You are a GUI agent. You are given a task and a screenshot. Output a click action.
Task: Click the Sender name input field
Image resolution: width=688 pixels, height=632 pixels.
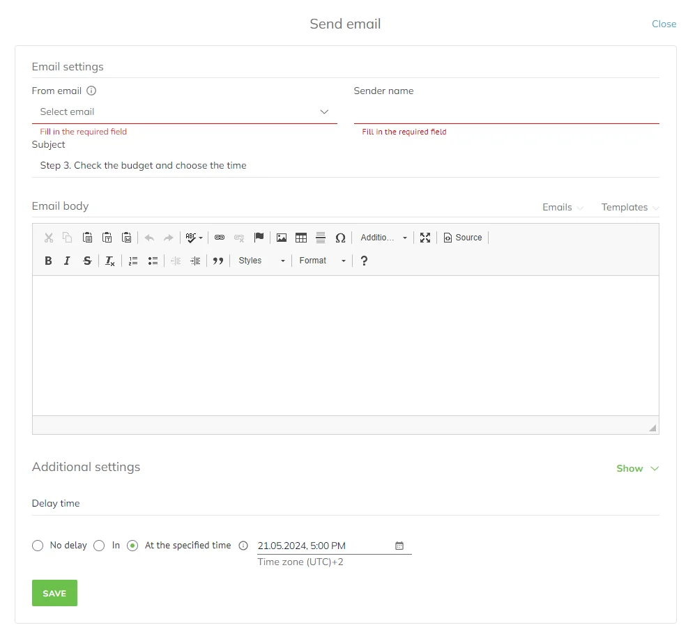click(506, 112)
